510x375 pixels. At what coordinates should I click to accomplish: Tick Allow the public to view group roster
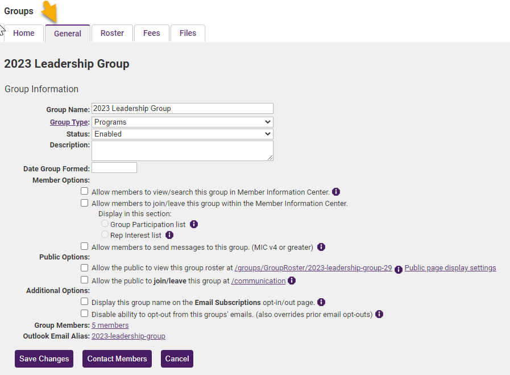pyautogui.click(x=85, y=267)
